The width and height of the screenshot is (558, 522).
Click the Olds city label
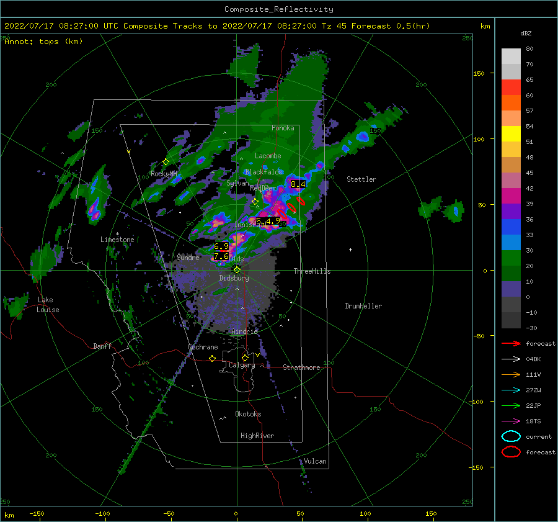236,259
